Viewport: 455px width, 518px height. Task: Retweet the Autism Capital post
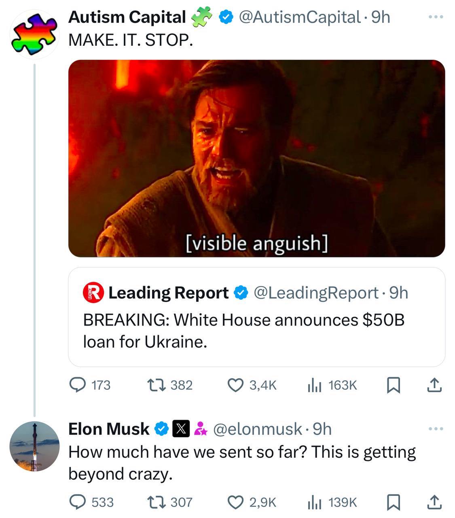(x=157, y=385)
